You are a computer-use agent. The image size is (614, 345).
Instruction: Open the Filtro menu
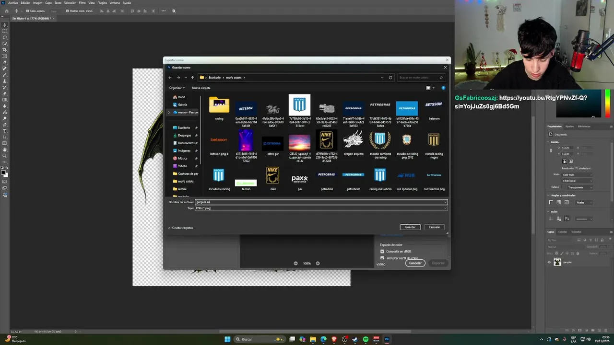click(82, 3)
